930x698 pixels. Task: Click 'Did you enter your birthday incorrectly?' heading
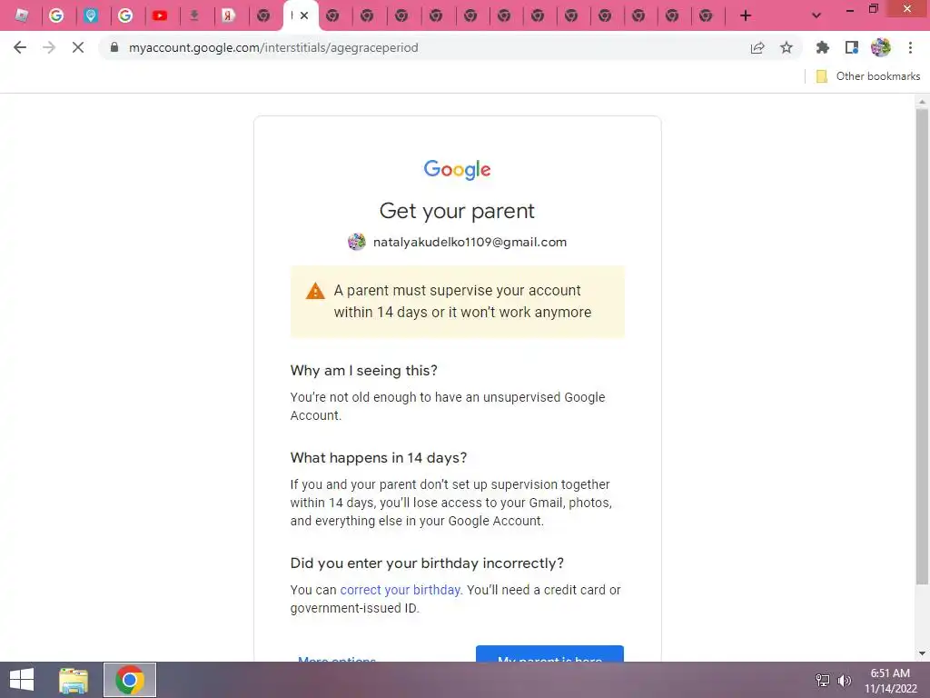[427, 563]
